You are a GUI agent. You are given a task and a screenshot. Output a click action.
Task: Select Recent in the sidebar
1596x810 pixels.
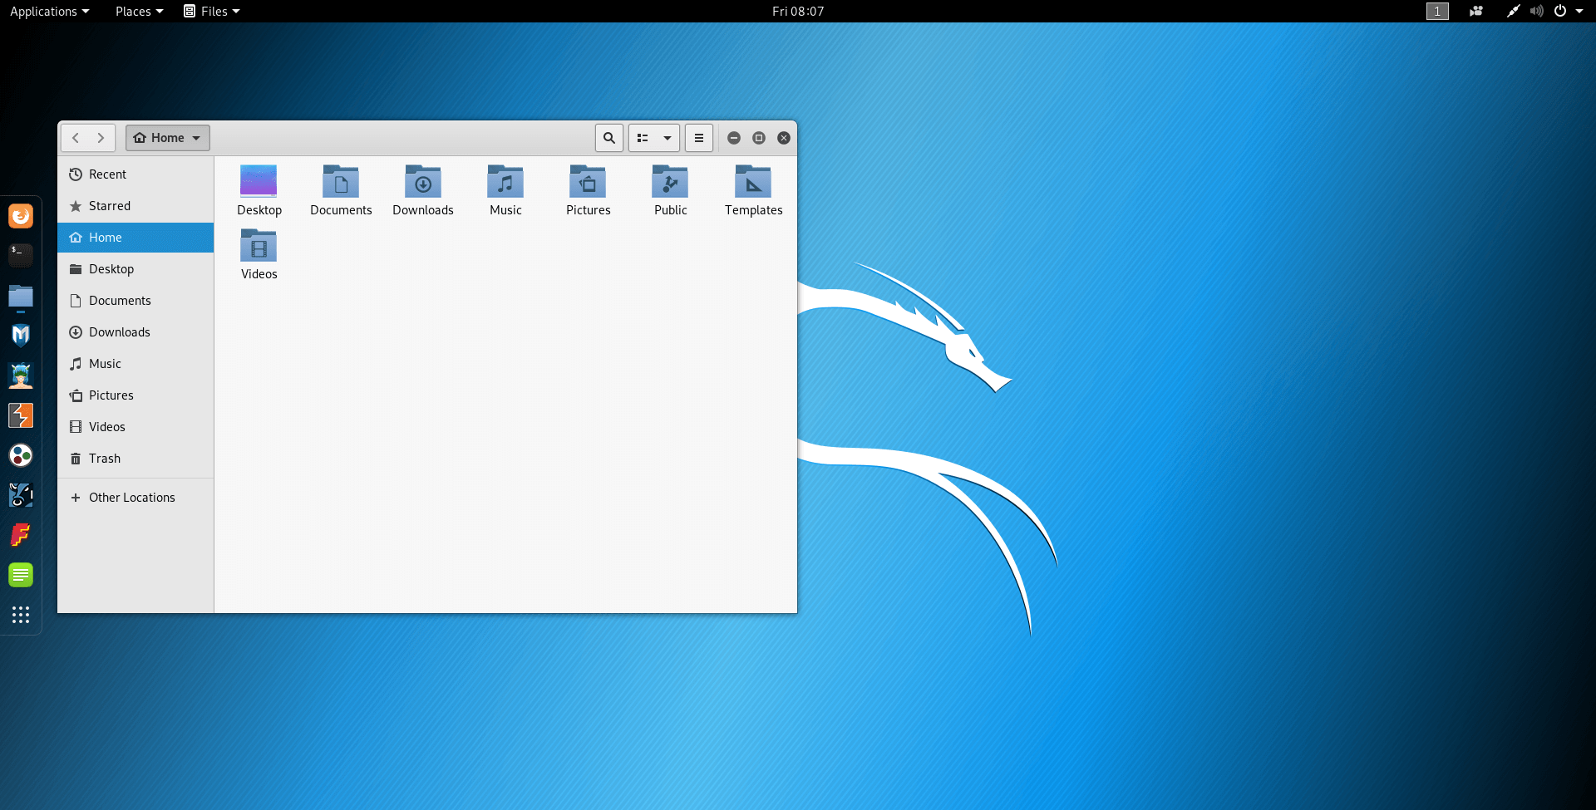(x=135, y=174)
